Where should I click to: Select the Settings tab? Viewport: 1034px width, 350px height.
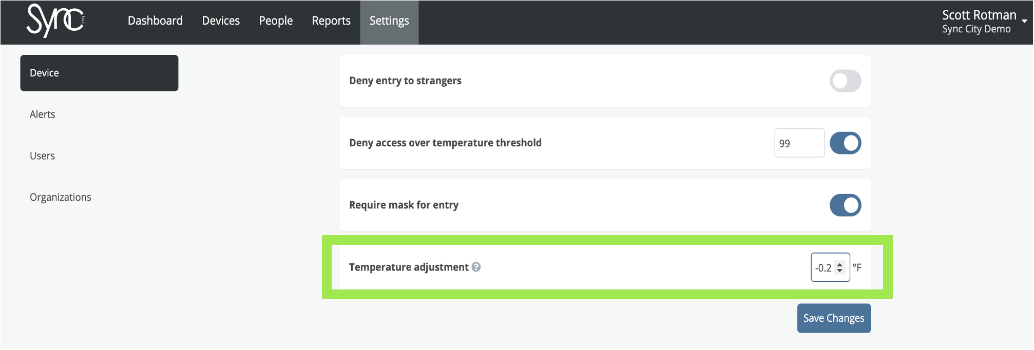389,22
